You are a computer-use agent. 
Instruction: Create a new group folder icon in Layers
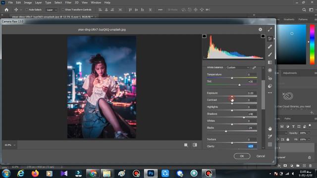coord(298,166)
